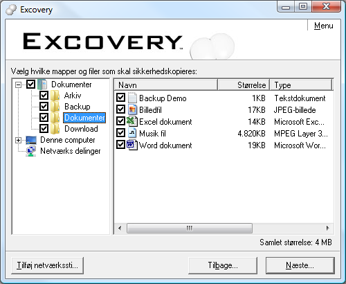This screenshot has width=346, height=284.
Task: Select the highlighted Dokumenter subfolder label
Action: point(84,118)
